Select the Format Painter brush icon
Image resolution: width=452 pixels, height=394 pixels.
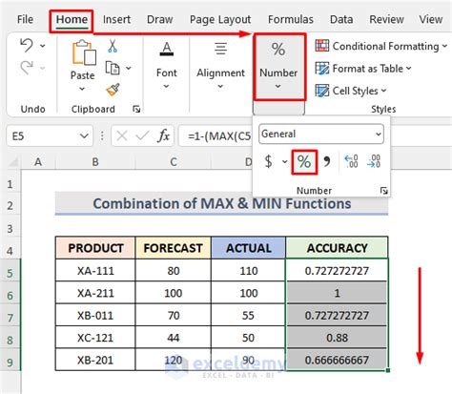point(113,90)
